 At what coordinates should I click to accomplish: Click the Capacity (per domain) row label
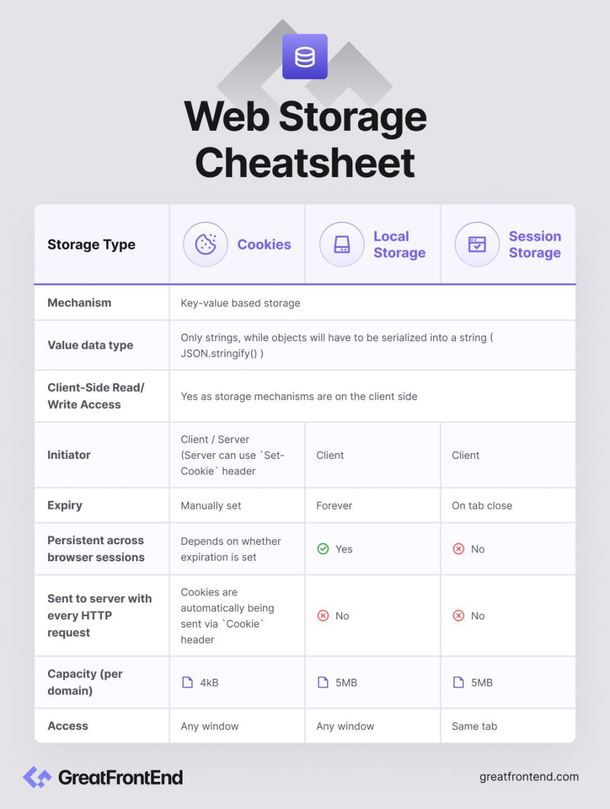pyautogui.click(x=85, y=682)
